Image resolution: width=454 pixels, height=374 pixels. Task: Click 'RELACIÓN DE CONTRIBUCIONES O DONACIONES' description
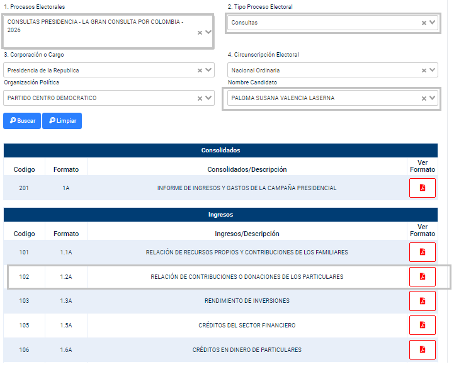tap(247, 277)
